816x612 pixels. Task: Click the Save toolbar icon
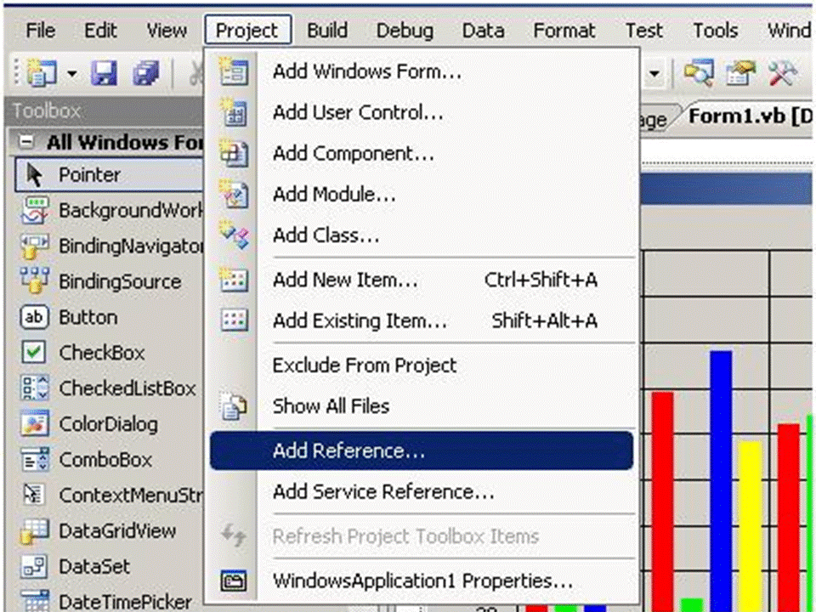coord(104,73)
